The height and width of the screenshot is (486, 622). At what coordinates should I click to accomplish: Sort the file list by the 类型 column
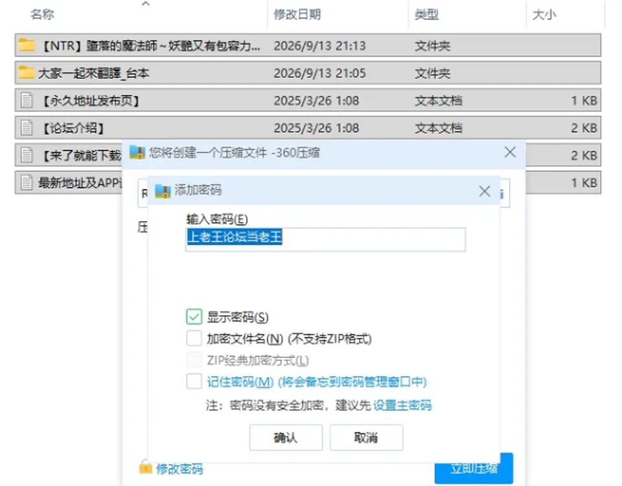click(426, 15)
